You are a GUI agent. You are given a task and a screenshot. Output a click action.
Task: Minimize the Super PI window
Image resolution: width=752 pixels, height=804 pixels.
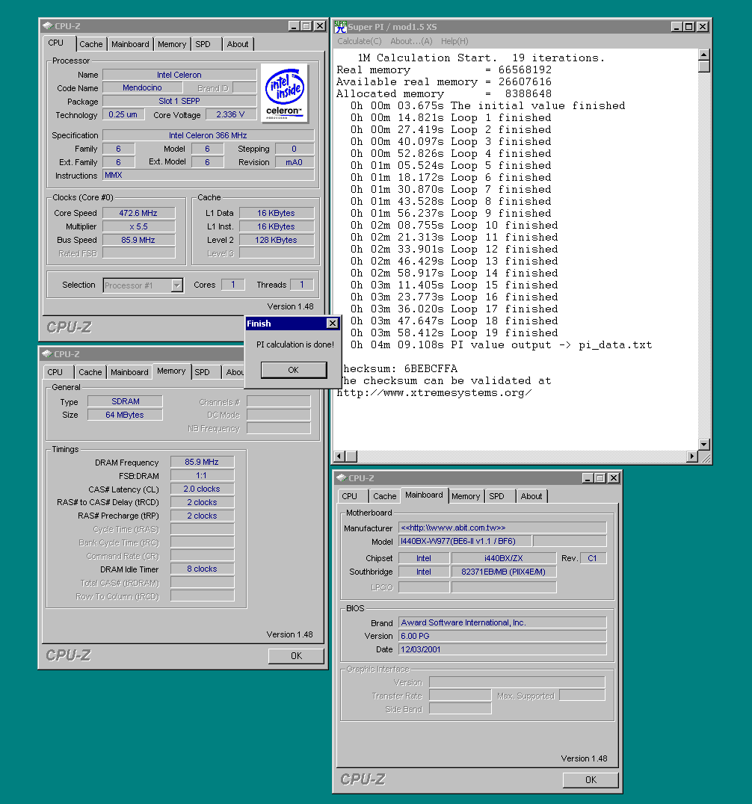tap(677, 27)
